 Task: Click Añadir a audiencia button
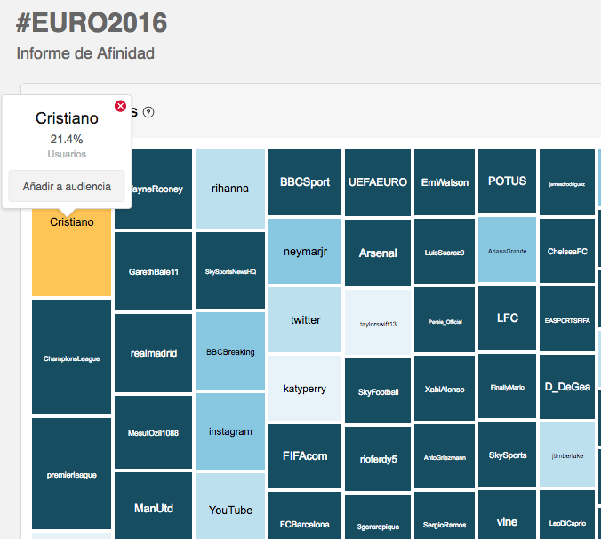coord(67,186)
